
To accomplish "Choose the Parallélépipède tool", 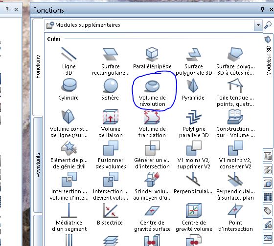I will [152, 58].
